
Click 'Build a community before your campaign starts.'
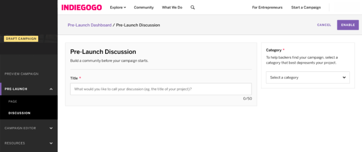(109, 61)
